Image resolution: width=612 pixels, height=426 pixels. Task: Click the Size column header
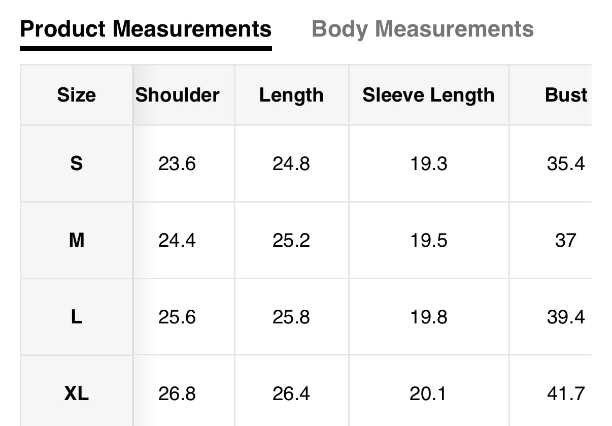coord(76,95)
